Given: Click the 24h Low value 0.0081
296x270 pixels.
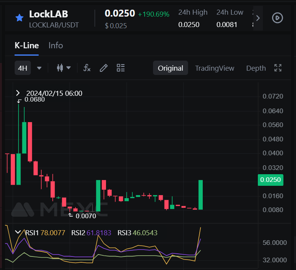Looking at the screenshot, I should point(227,25).
